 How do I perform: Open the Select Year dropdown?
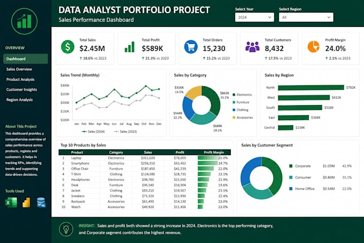tap(254, 17)
